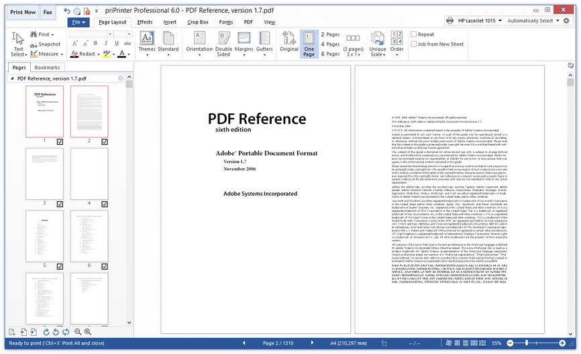This screenshot has width=581, height=354.
Task: Click the zoom plus button on the status bar
Action: point(562,343)
